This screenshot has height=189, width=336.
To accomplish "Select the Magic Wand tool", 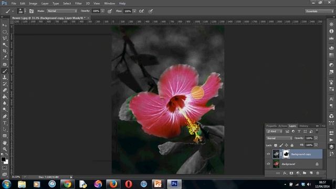I will [5, 45].
